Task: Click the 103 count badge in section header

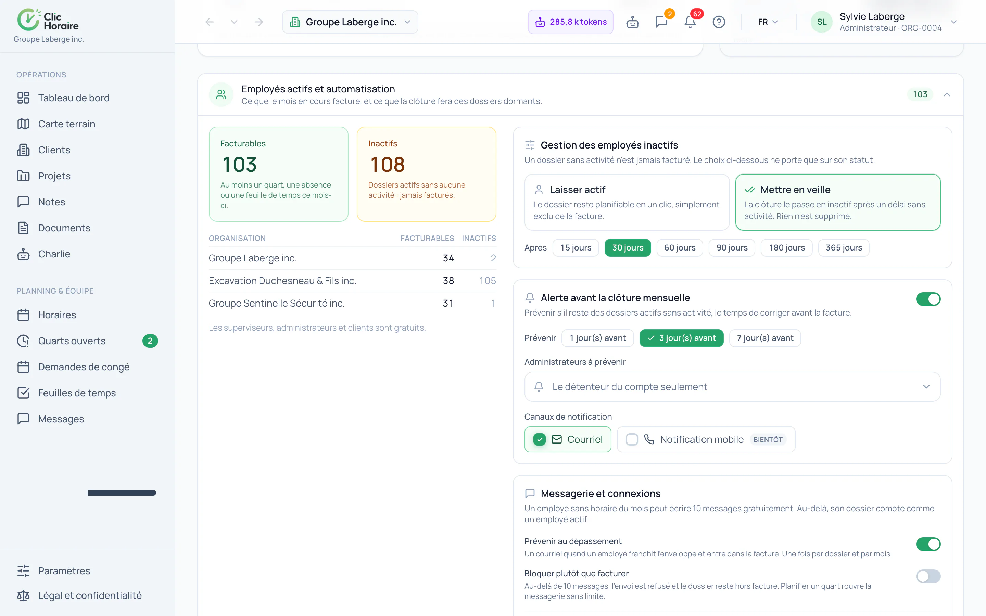Action: 920,94
